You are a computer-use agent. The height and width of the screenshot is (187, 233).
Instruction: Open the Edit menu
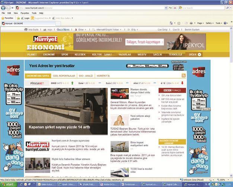tap(9, 13)
